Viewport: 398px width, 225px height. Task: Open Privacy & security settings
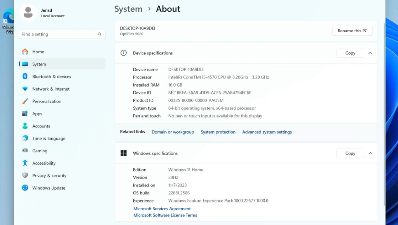pyautogui.click(x=62, y=175)
